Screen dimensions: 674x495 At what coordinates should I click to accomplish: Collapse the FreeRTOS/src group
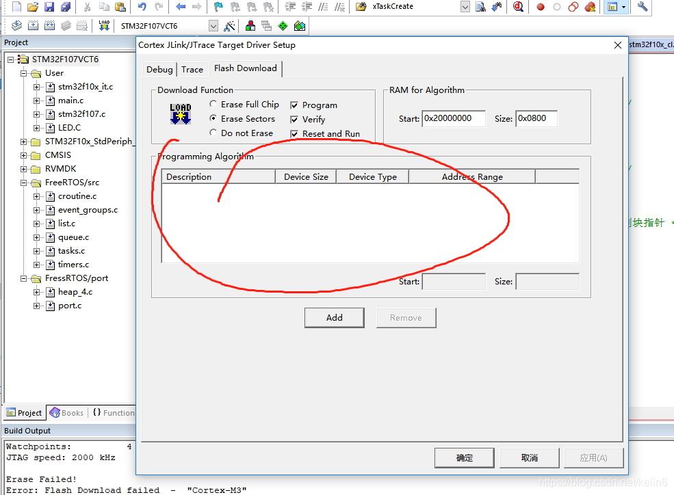tap(24, 183)
